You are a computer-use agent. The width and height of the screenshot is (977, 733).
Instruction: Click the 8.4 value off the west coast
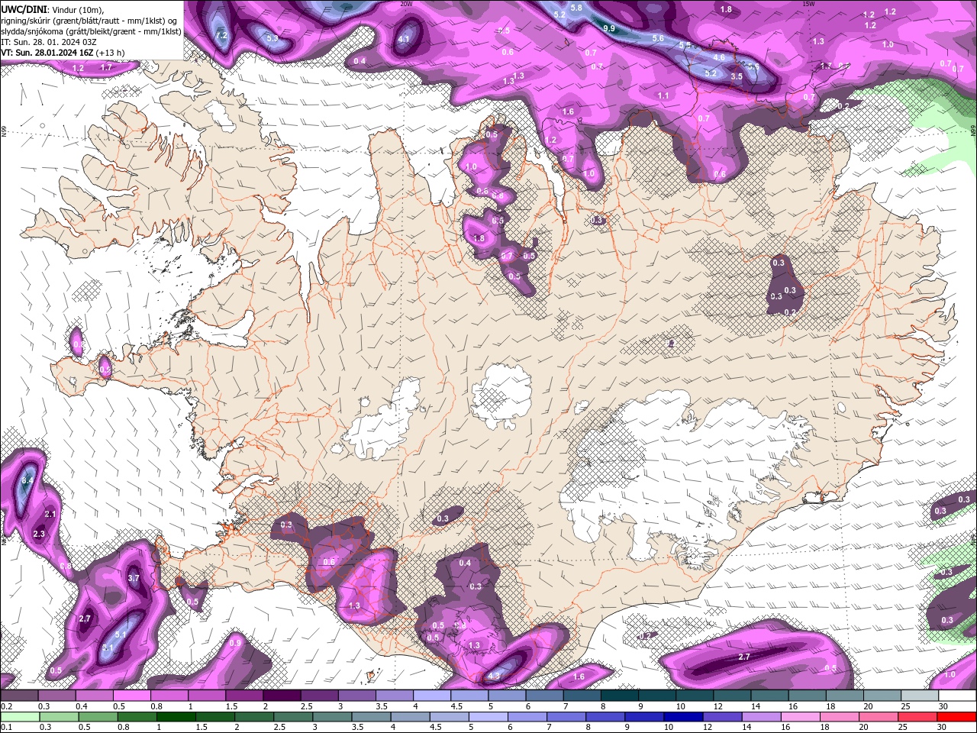point(27,480)
